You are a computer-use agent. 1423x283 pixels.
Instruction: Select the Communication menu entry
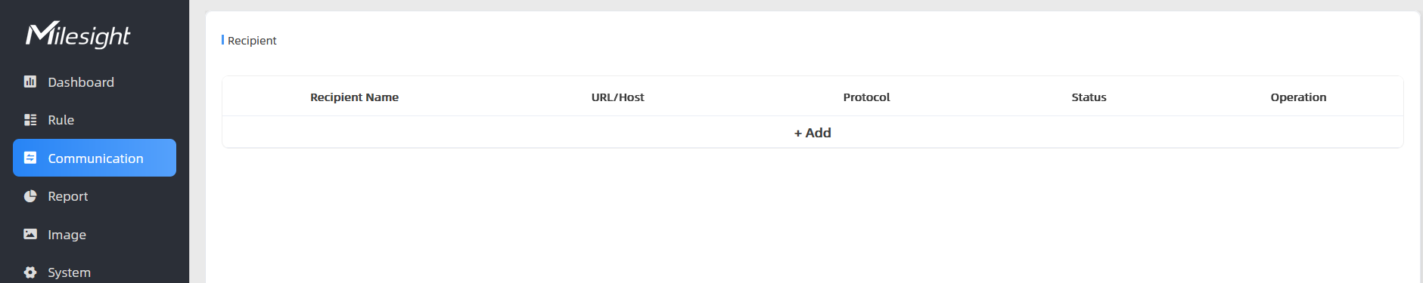coord(95,158)
